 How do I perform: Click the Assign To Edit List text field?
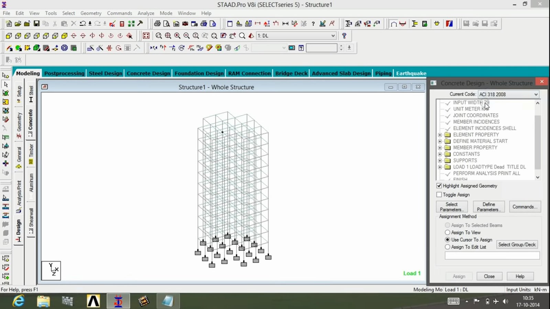coord(492,255)
